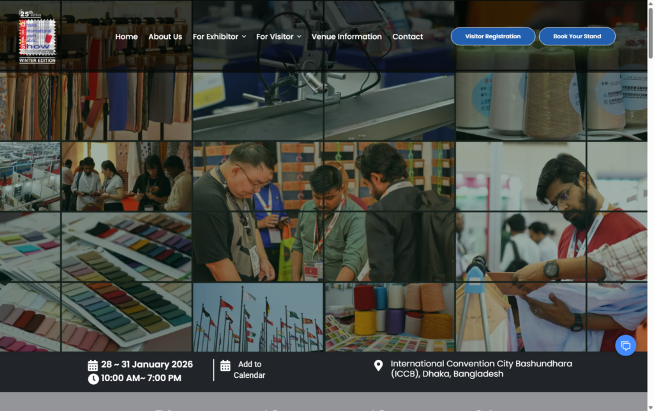
Task: Go to the Home menu item
Action: 126,36
